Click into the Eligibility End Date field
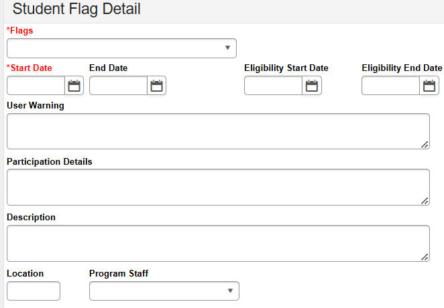The image size is (444, 308). pyautogui.click(x=391, y=86)
